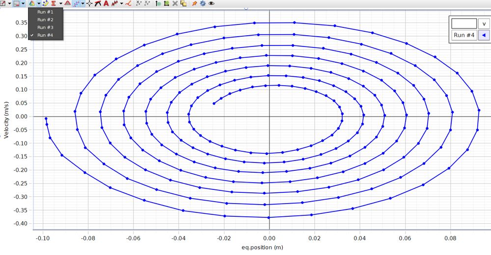491x255 pixels.
Task: Click the eq.position (m) axis label
Action: (262, 247)
